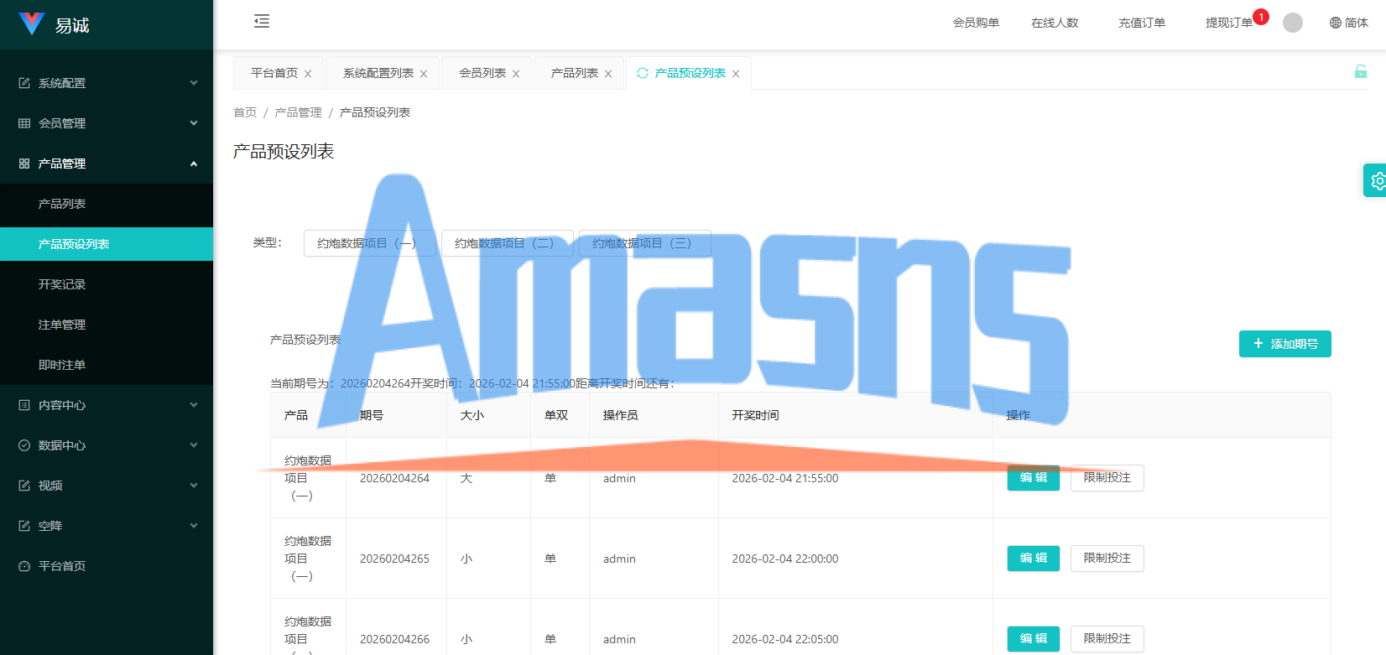Collapse the 产品管理 menu chevron
This screenshot has width=1386, height=655.
194,164
